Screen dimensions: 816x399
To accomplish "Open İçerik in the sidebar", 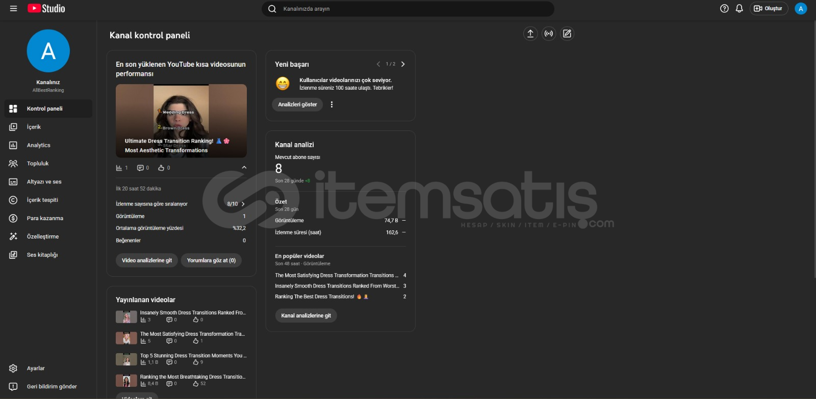I will 34,127.
